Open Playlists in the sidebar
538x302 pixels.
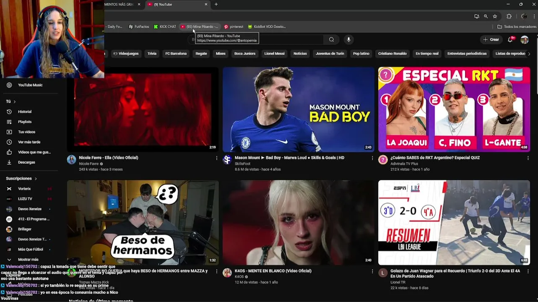24,122
